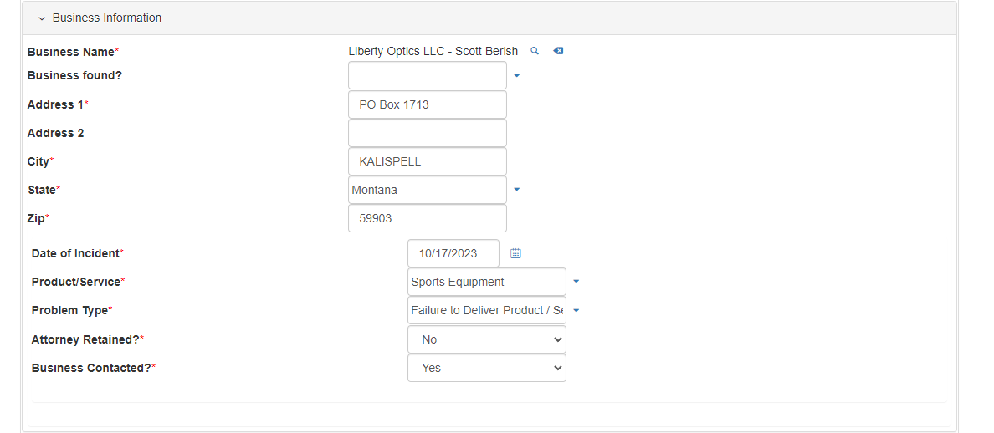
Task: Click the Product/Service field Sports Equipment
Action: [487, 282]
